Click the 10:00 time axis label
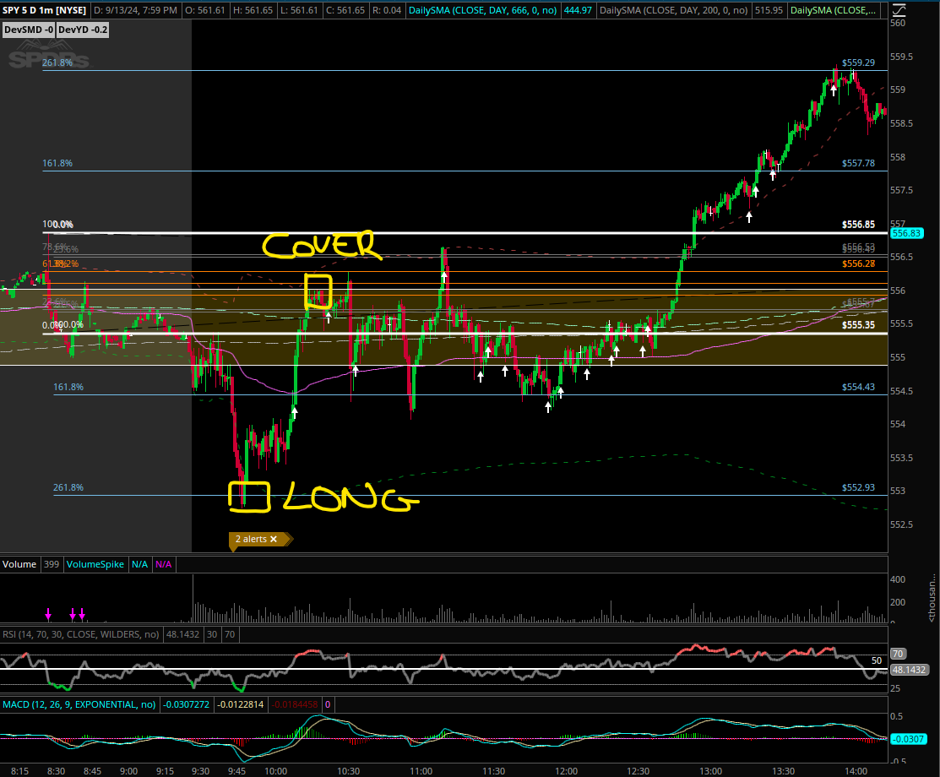The height and width of the screenshot is (777, 940). pyautogui.click(x=276, y=771)
